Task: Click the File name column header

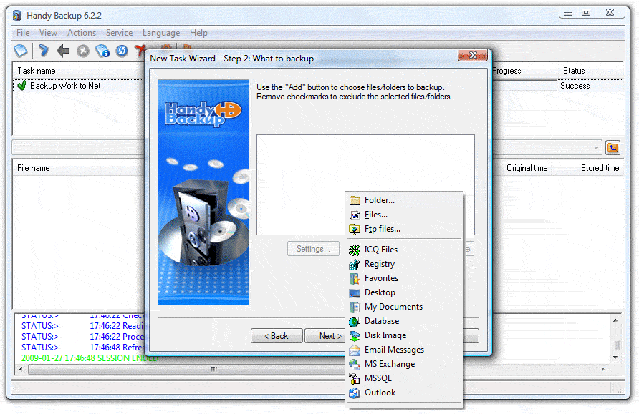Action: [x=78, y=168]
